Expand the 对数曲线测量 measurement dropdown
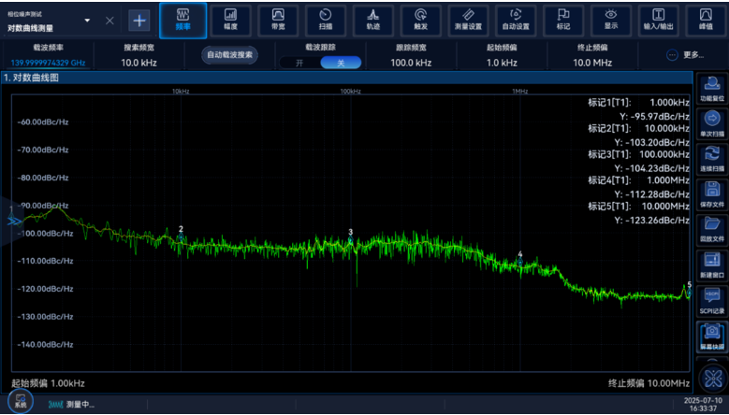This screenshot has height=415, width=729. point(88,21)
